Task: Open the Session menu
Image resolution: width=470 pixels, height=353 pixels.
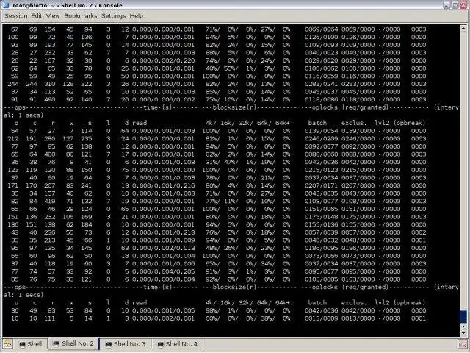Action: [x=16, y=16]
